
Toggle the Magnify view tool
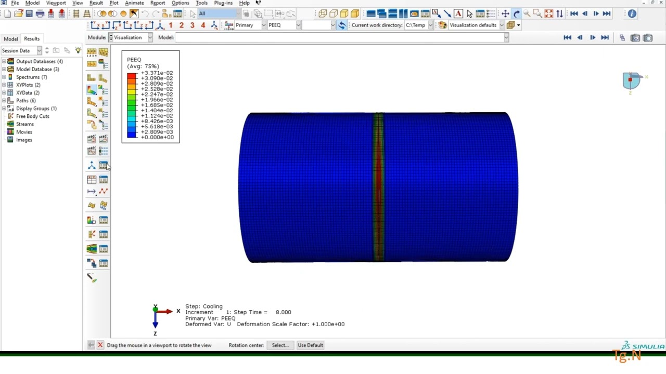pos(527,14)
